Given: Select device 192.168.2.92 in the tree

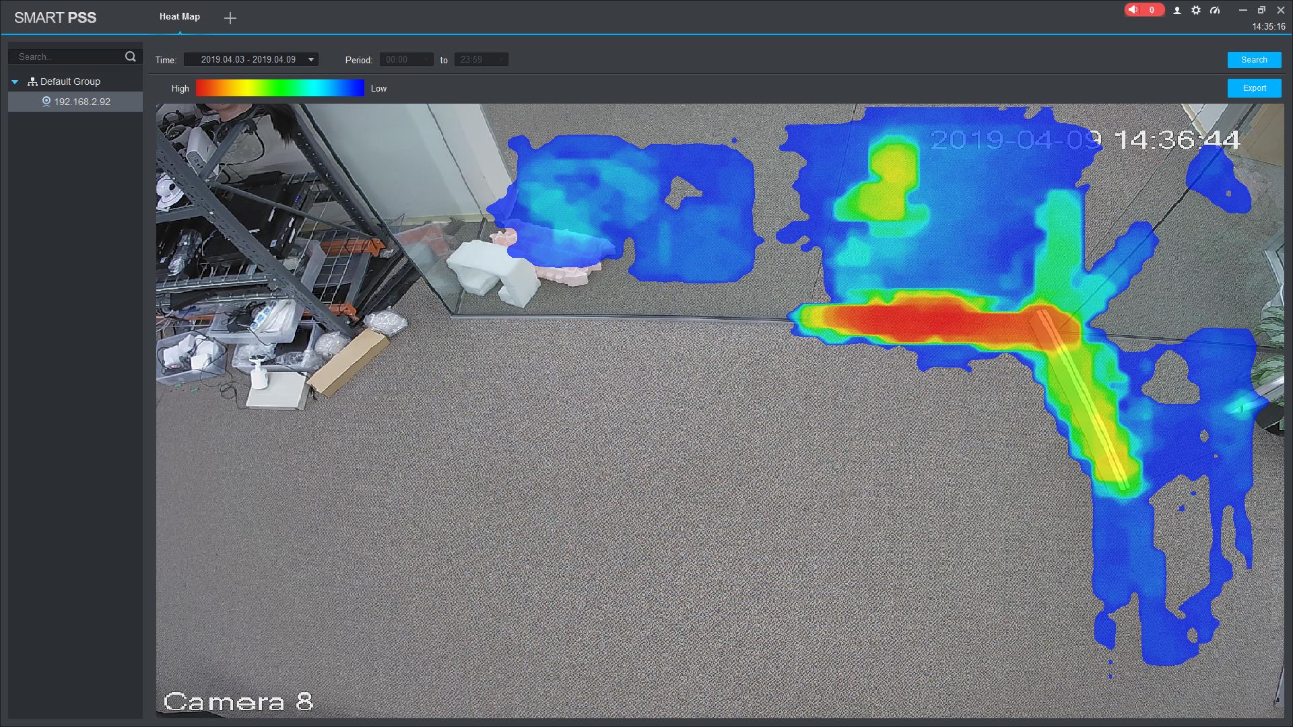Looking at the screenshot, I should click(x=82, y=102).
